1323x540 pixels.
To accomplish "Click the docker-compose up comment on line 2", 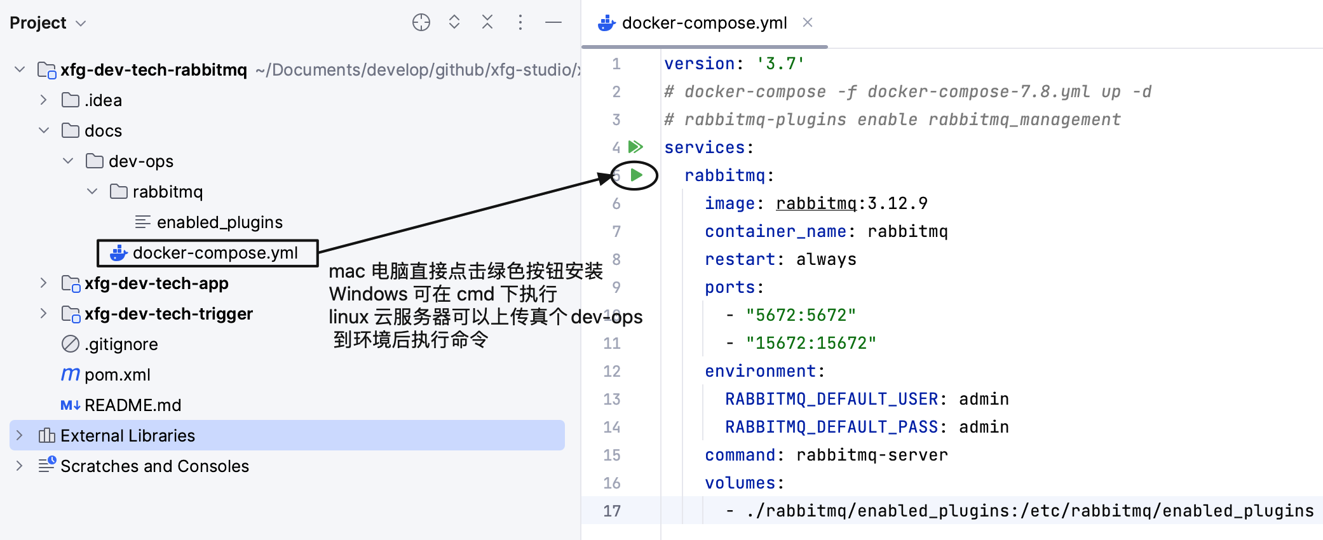I will [907, 91].
